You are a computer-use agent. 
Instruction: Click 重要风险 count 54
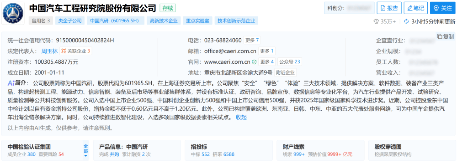click(61, 154)
